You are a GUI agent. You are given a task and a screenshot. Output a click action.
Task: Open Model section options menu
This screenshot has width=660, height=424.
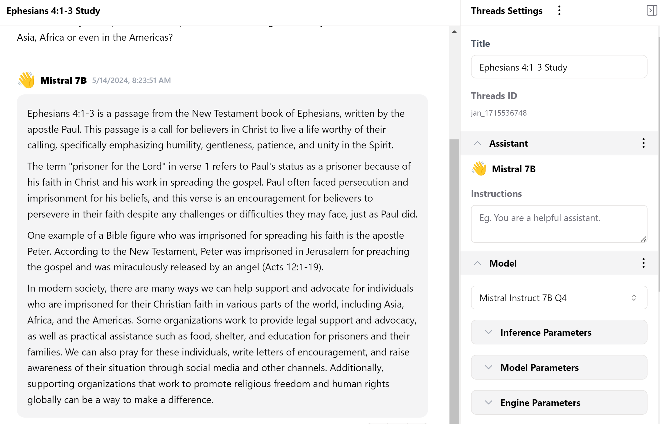tap(643, 263)
